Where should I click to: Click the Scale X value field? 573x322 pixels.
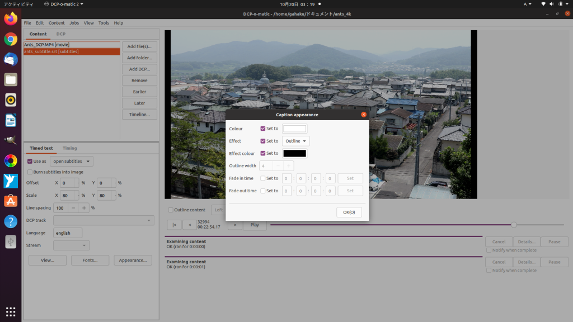68,195
